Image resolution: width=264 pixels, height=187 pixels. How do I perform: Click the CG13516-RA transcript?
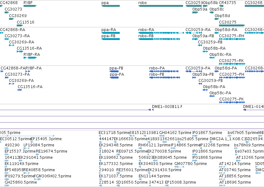[x=20, y=51]
